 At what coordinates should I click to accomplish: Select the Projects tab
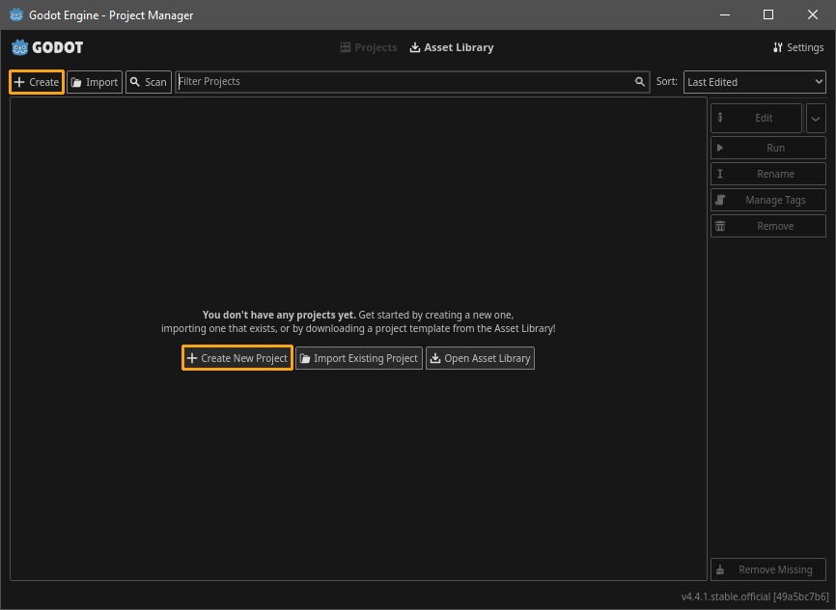(x=369, y=47)
